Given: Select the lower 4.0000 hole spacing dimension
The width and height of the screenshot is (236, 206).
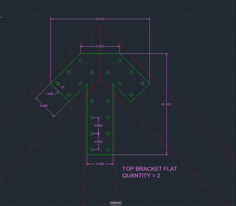Looking at the screenshot, I should [99, 142].
